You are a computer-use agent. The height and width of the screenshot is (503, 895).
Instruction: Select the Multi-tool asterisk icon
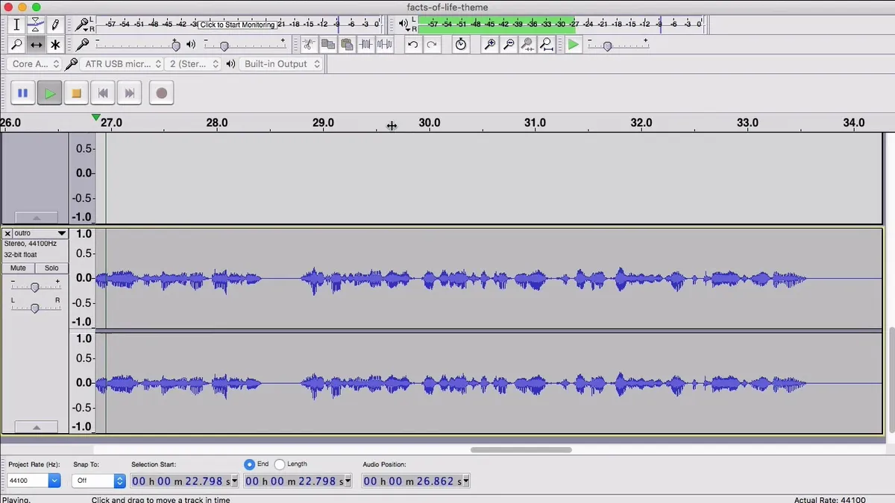[55, 45]
